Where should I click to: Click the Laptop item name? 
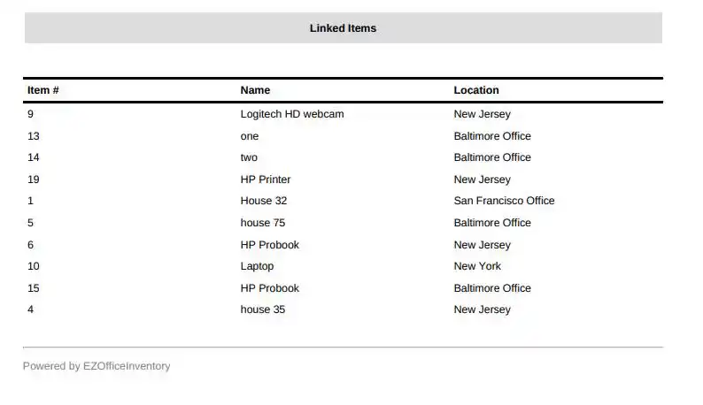257,266
